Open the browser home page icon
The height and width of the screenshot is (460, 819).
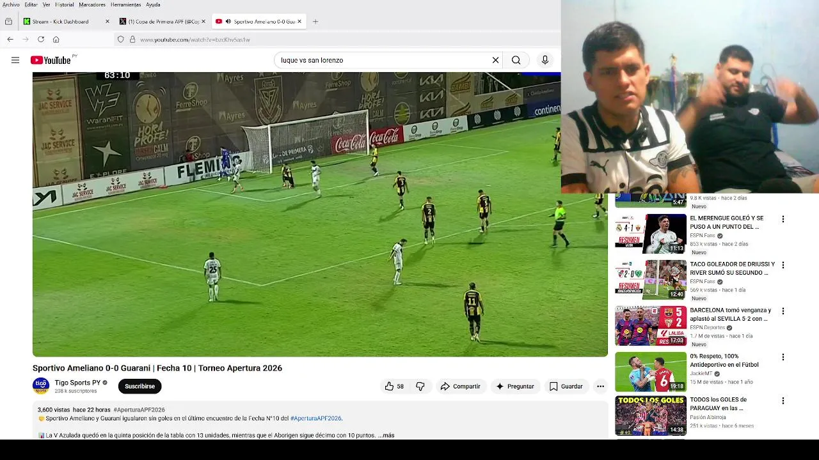click(x=56, y=40)
